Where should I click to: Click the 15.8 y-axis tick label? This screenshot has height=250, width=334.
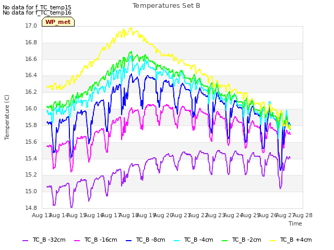pyautogui.click(x=31, y=125)
